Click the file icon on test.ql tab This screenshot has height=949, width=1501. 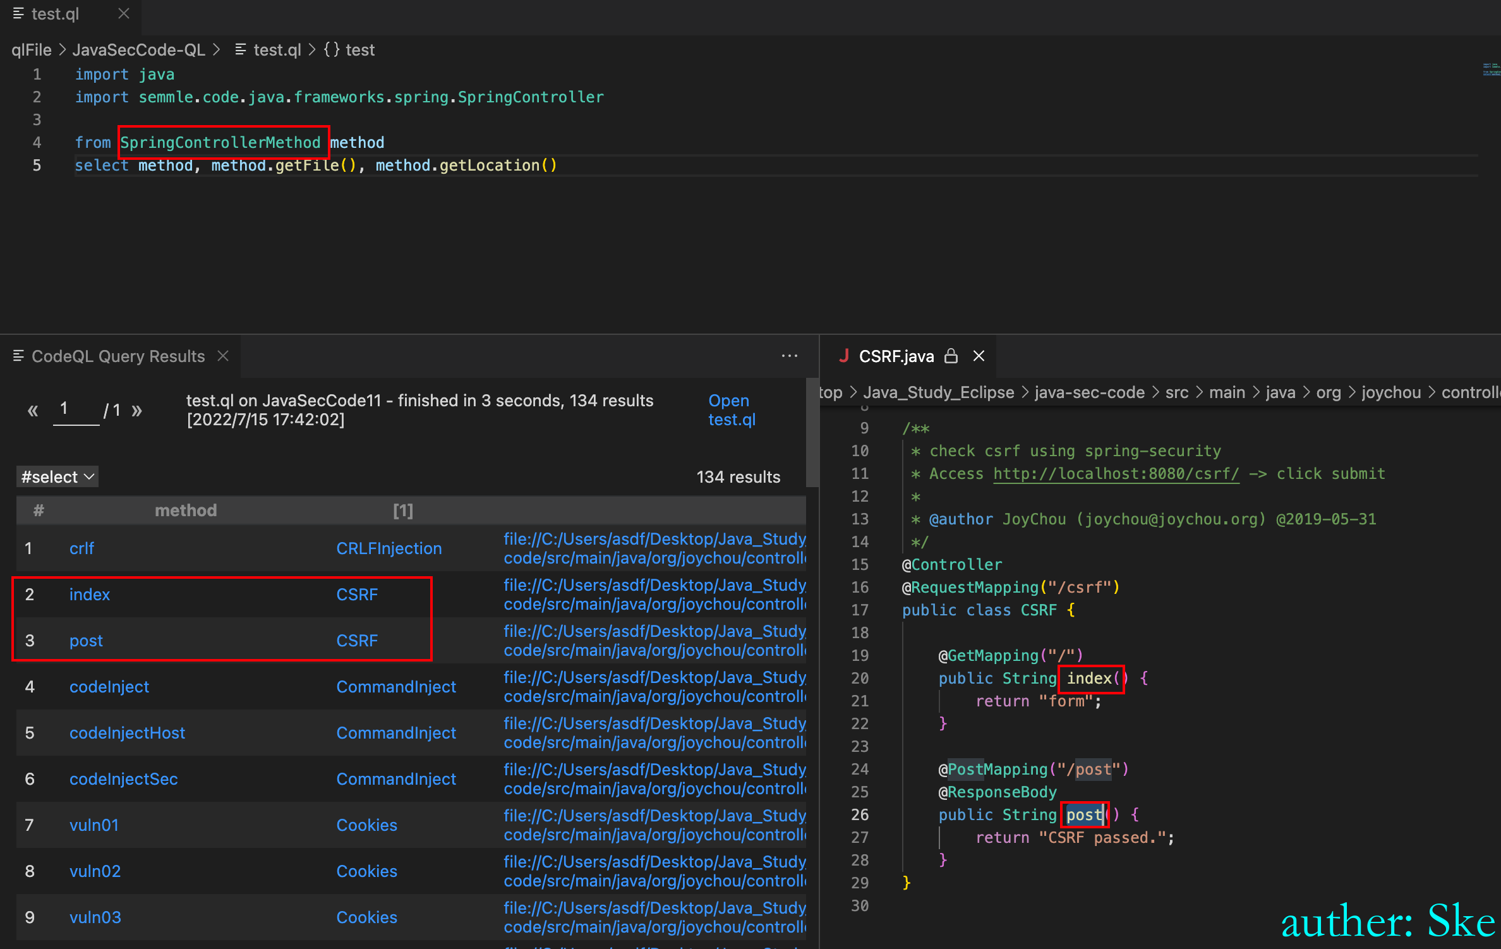click(18, 13)
